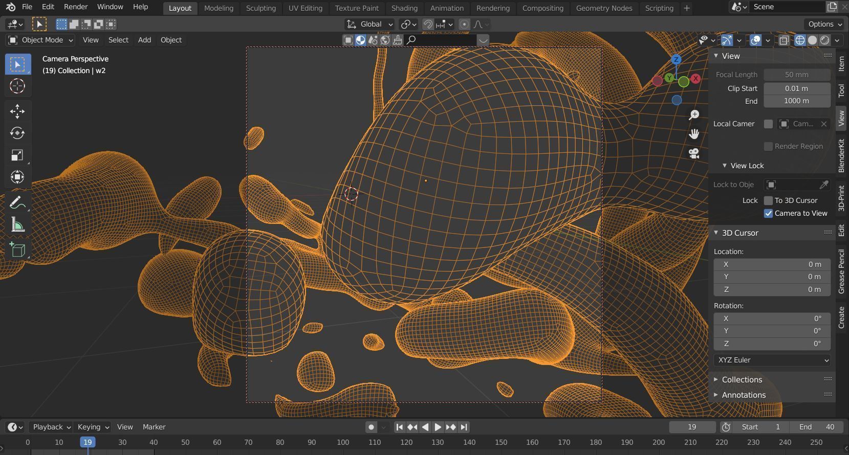Collapse the View panel
Image resolution: width=849 pixels, height=455 pixels.
coord(716,56)
